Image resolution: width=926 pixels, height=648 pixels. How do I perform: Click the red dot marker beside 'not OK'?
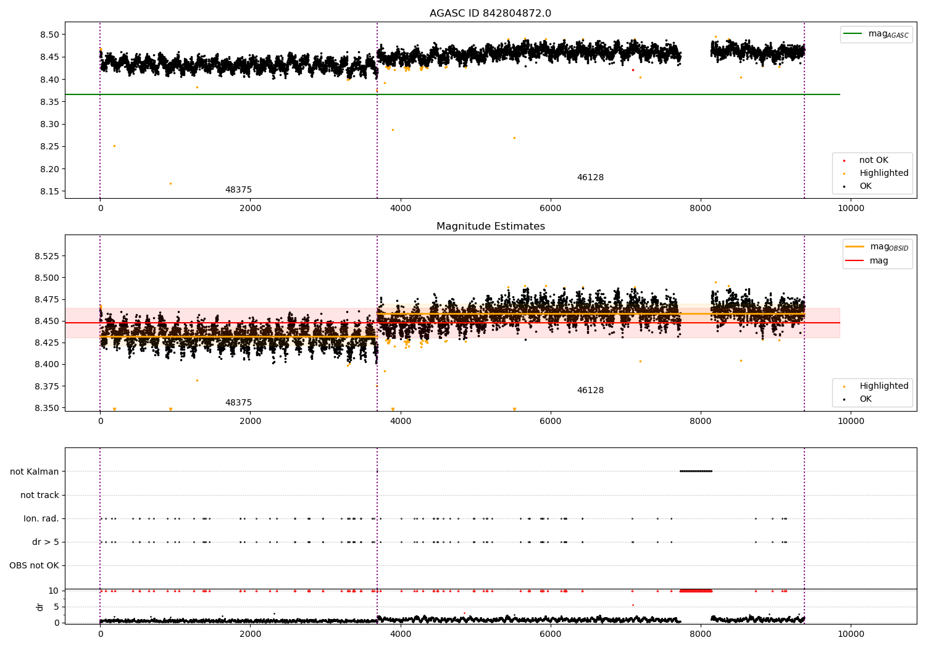tap(844, 161)
